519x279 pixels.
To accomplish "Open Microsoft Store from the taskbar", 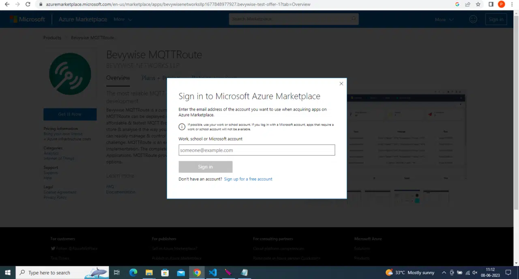I will [165, 273].
